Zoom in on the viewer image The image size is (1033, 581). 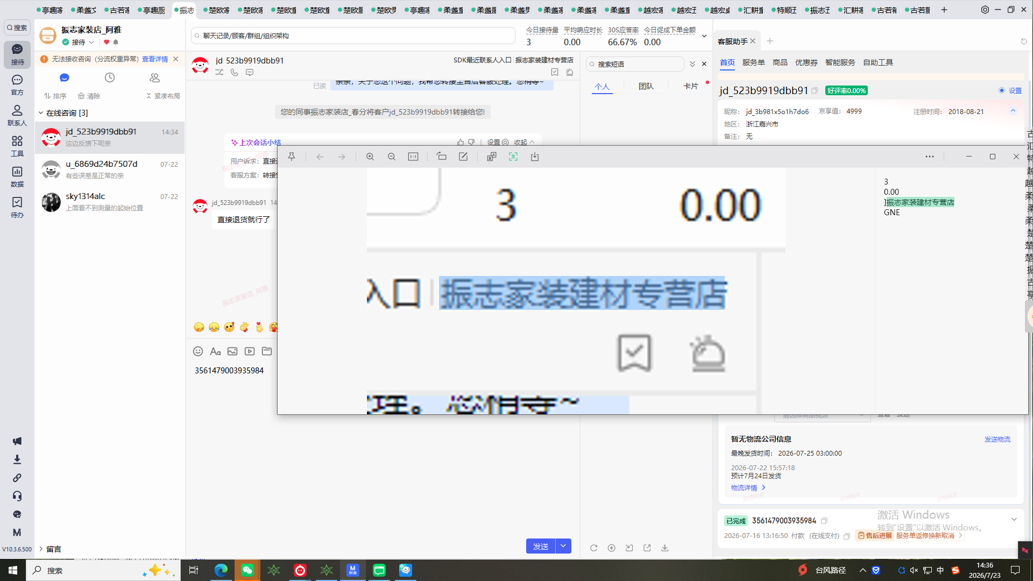coord(370,157)
